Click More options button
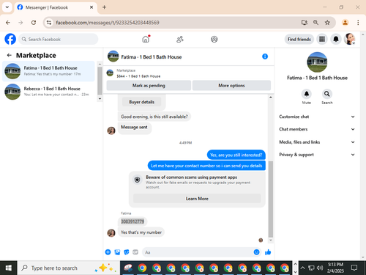The width and height of the screenshot is (366, 275). (231, 85)
